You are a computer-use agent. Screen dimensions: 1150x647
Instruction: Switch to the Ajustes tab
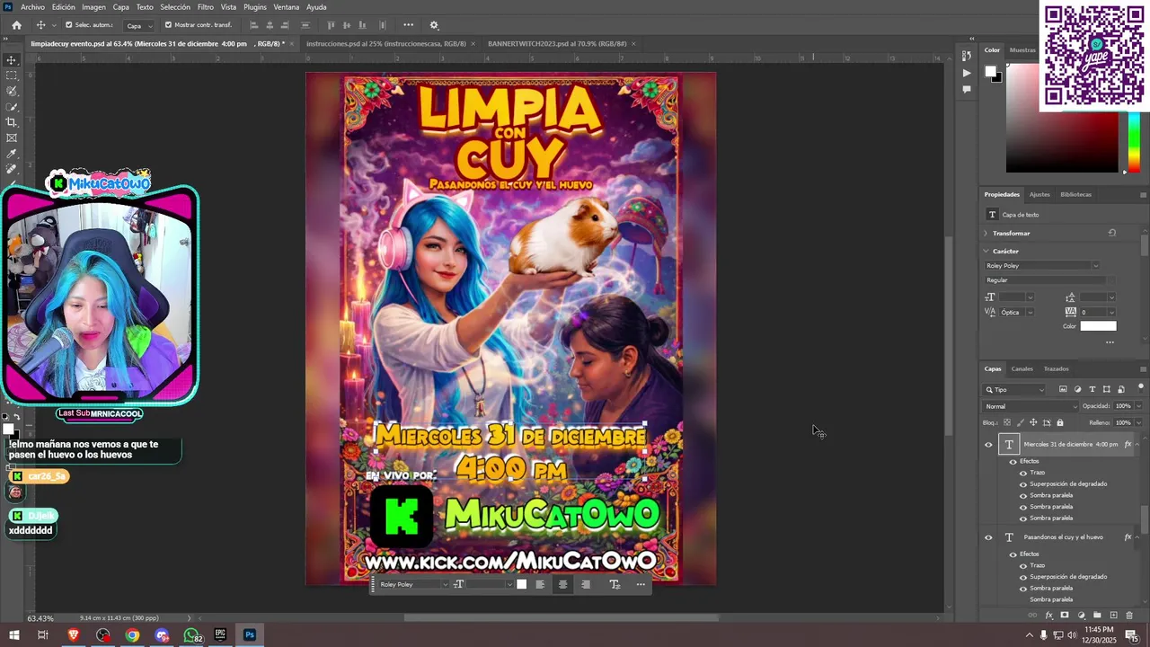(1039, 194)
